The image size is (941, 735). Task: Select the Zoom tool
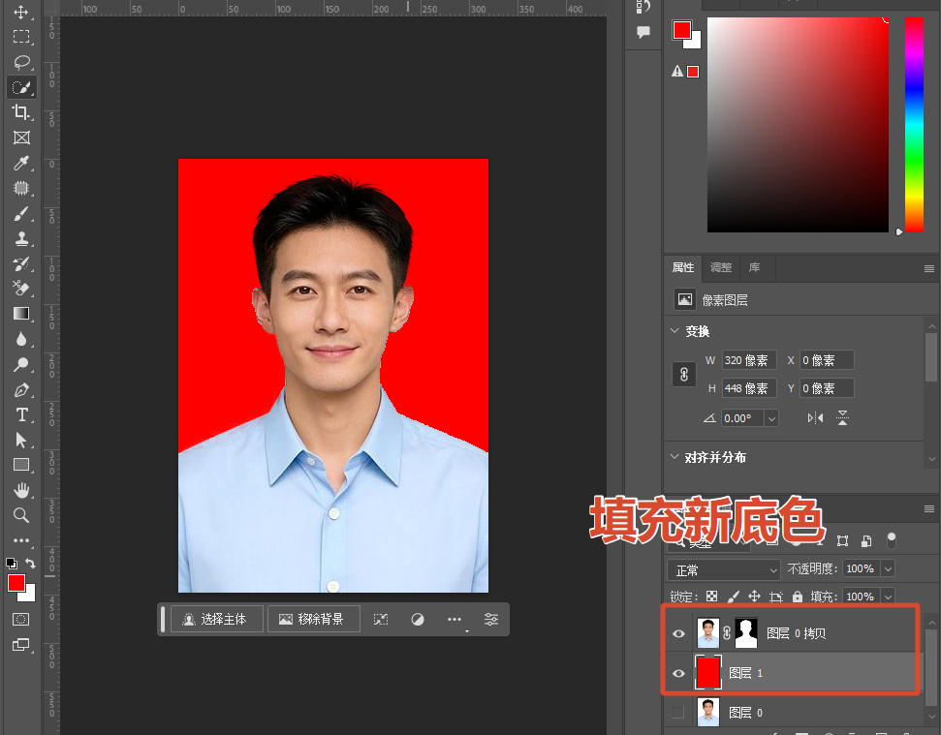pyautogui.click(x=21, y=515)
